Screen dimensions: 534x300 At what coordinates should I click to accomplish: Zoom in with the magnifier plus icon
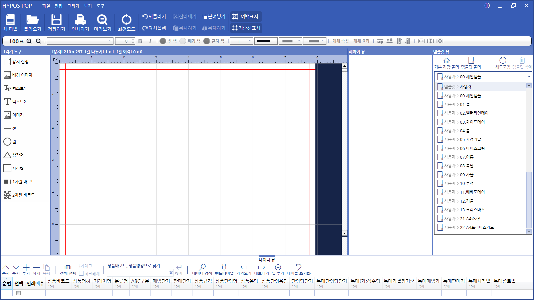point(29,41)
